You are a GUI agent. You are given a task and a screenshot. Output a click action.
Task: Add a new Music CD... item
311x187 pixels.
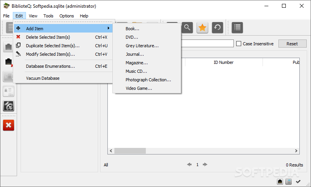click(x=147, y=71)
